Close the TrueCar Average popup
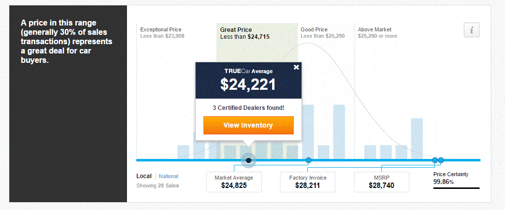505x210 pixels. [x=296, y=67]
